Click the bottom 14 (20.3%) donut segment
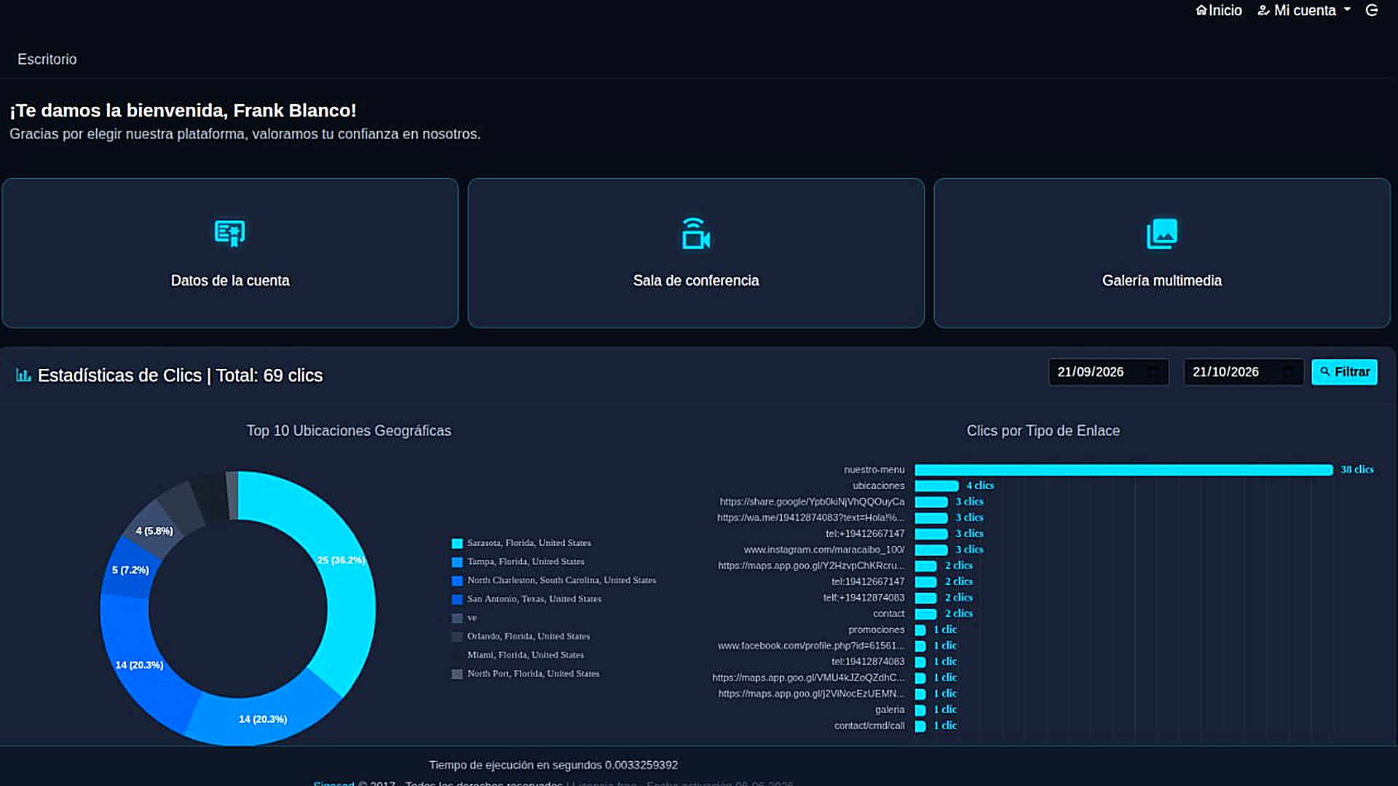1398x786 pixels. coord(263,718)
